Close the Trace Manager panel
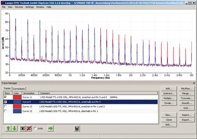Image resolution: width=197 pixels, height=139 pixels. point(194,83)
